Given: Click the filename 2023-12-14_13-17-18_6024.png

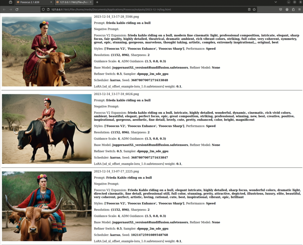Looking at the screenshot, I should [x=116, y=94].
